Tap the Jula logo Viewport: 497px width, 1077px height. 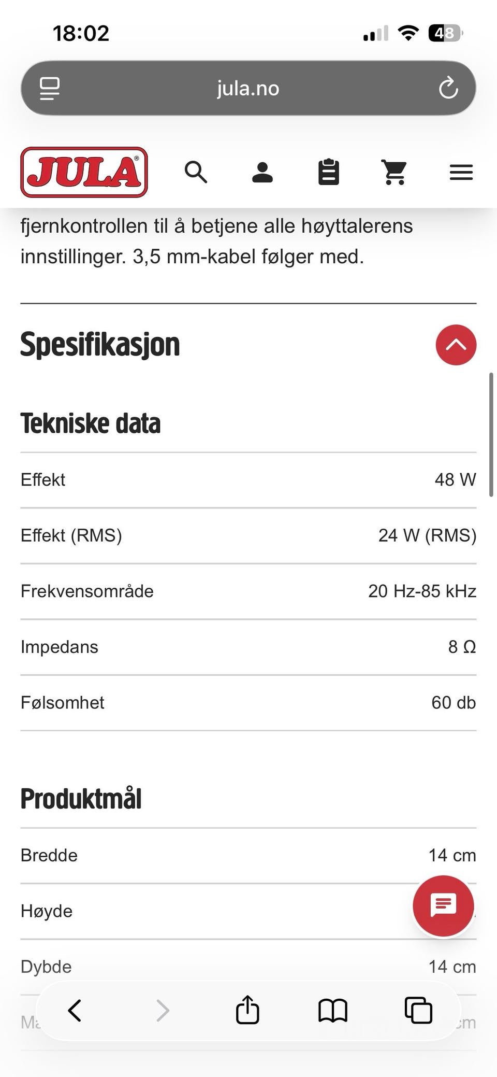coord(84,172)
